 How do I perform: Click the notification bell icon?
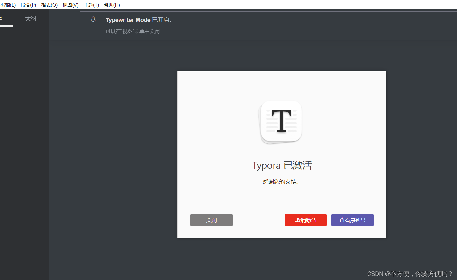click(93, 19)
